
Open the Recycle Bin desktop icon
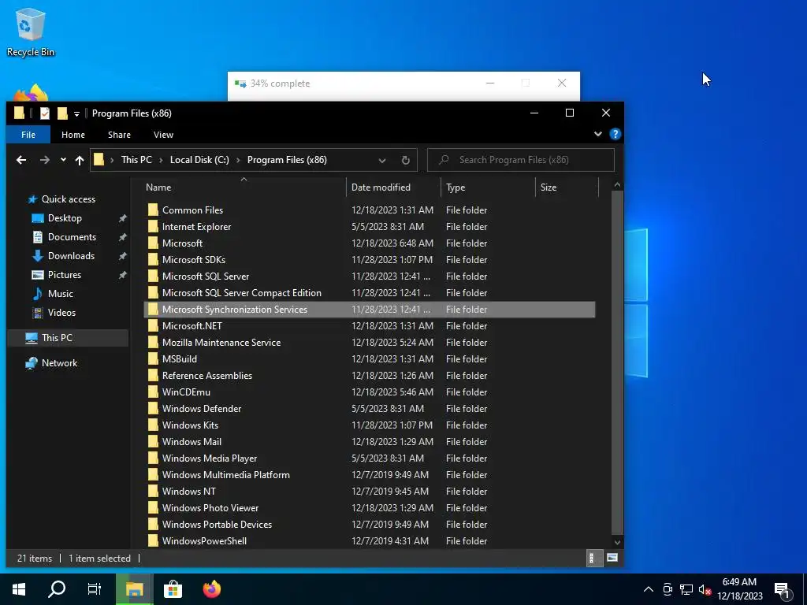31,32
